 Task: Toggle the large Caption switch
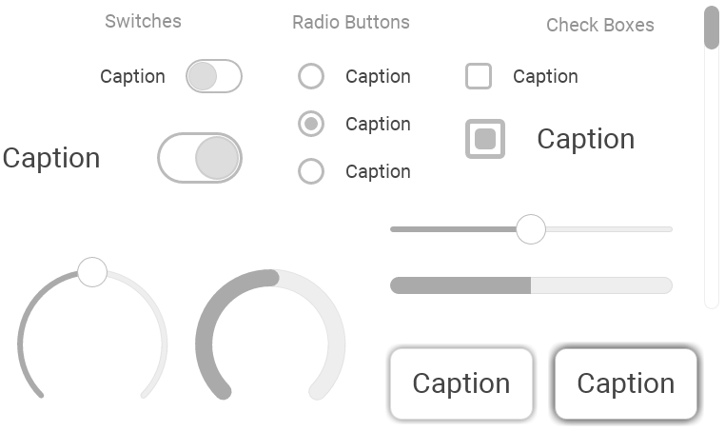(199, 158)
